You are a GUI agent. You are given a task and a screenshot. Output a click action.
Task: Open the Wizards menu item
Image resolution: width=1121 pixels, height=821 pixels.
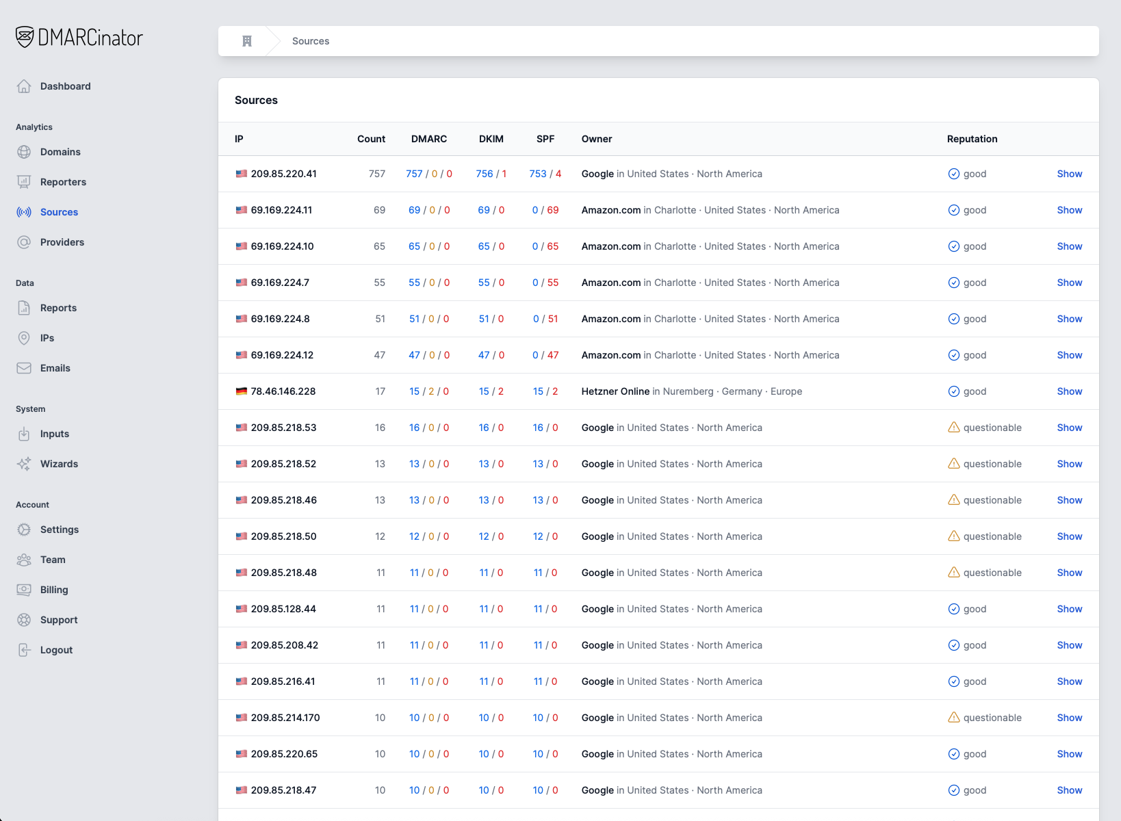pos(59,464)
